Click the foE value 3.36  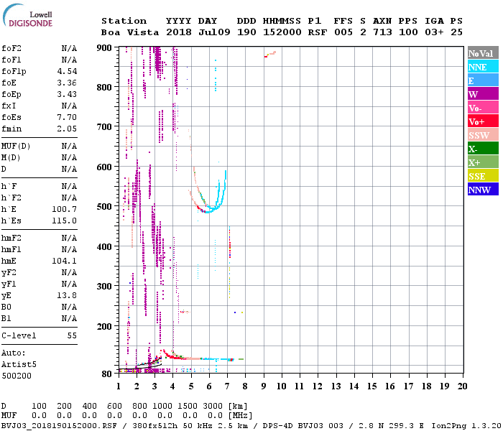pos(67,83)
